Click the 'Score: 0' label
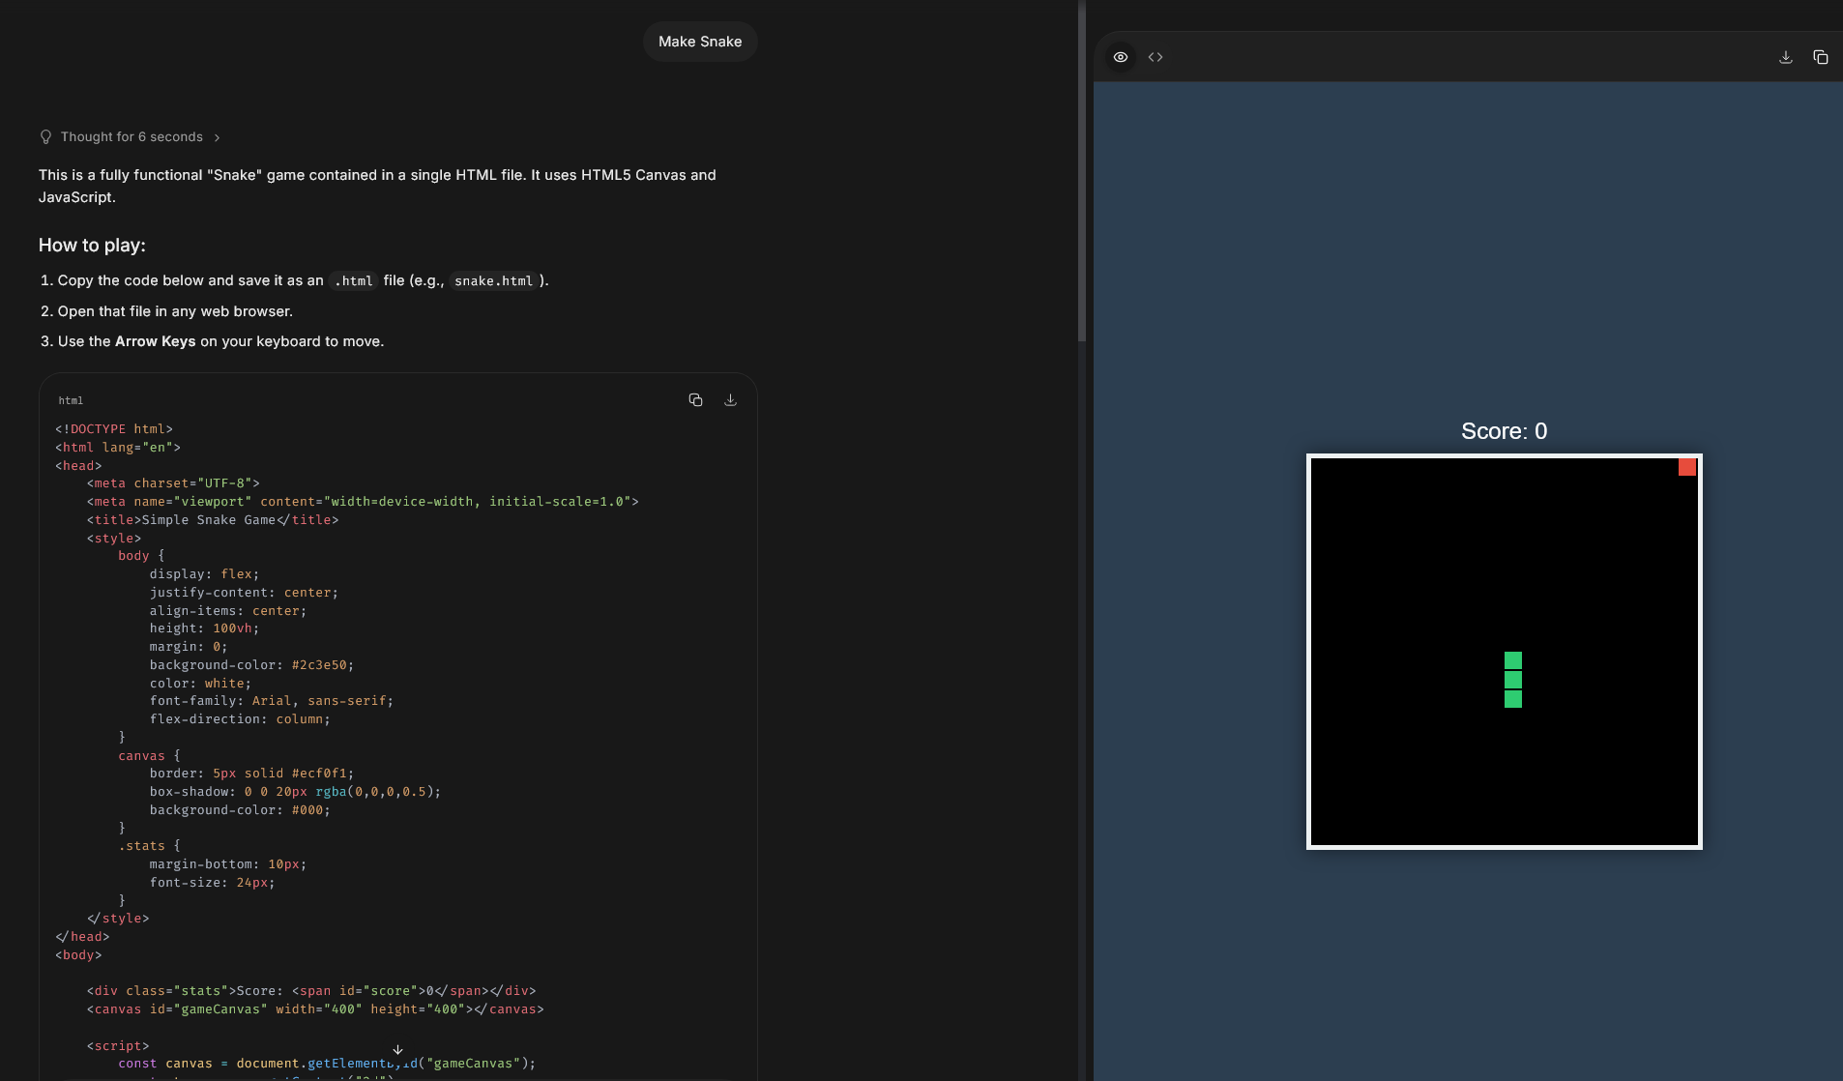Screen dimensions: 1843x1081 pos(1505,431)
